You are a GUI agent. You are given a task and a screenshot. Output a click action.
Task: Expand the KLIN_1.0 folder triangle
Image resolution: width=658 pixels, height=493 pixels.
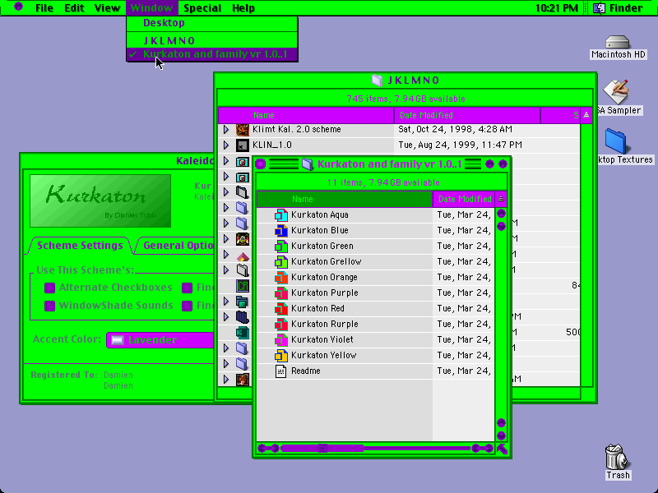coord(225,145)
